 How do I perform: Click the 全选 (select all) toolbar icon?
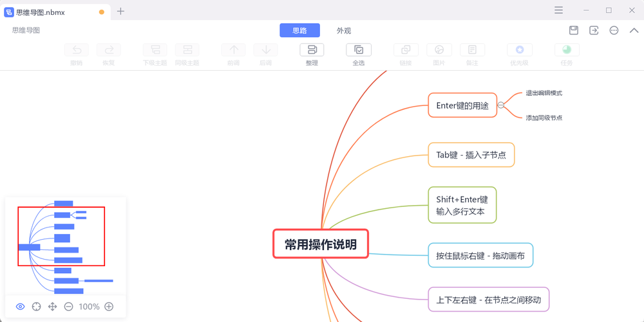click(x=359, y=50)
